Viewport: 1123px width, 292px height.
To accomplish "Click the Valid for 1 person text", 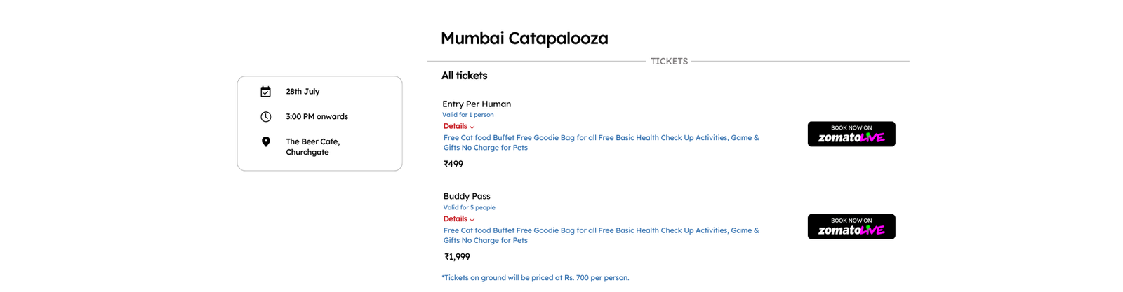I will click(x=467, y=115).
